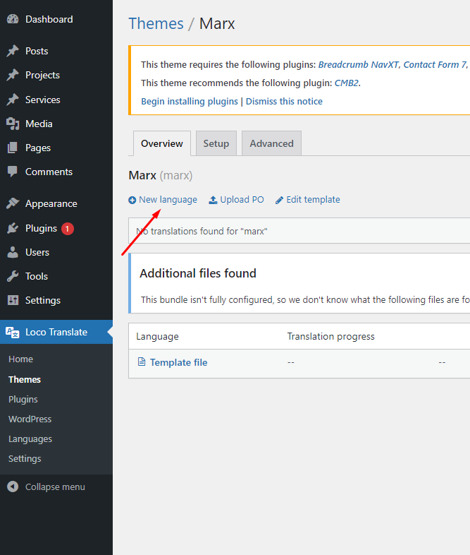Click the Media icon in sidebar

[x=13, y=124]
